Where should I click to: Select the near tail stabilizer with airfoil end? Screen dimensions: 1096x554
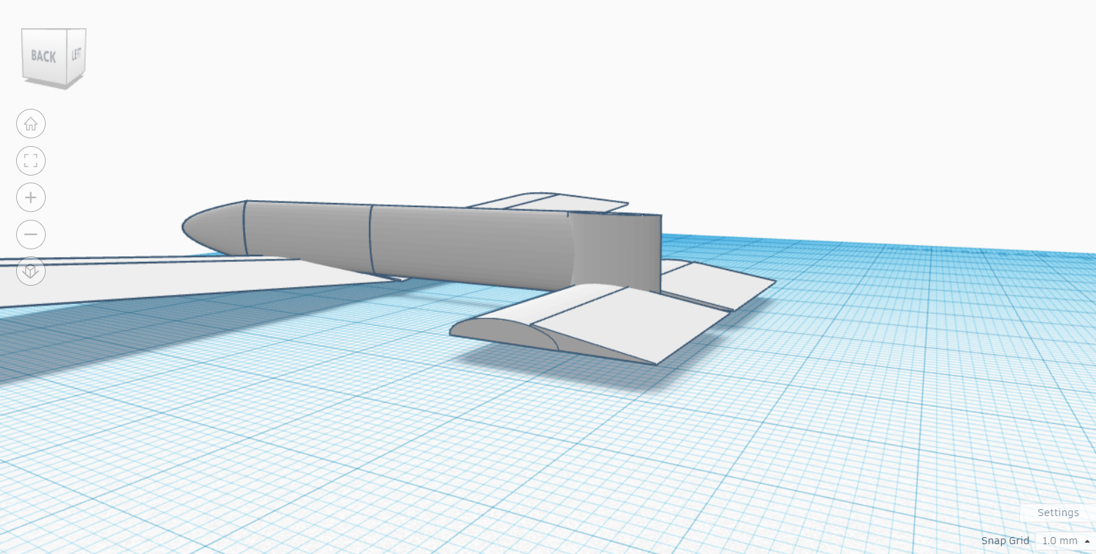pos(590,324)
